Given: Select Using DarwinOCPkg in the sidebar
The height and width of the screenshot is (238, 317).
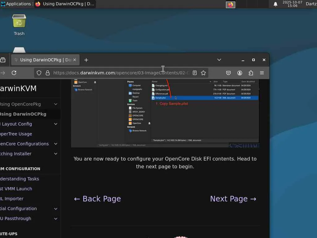Looking at the screenshot, I should [x=23, y=114].
